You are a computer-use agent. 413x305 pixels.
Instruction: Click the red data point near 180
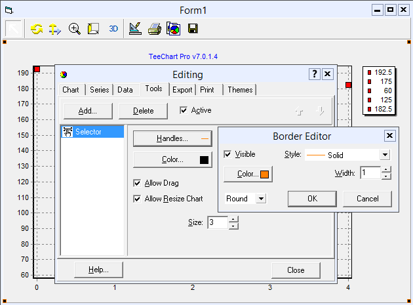348,85
